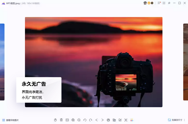This screenshot has width=188, height=124.
Task: Extract text from image with OCR icon
Action: 126,120
